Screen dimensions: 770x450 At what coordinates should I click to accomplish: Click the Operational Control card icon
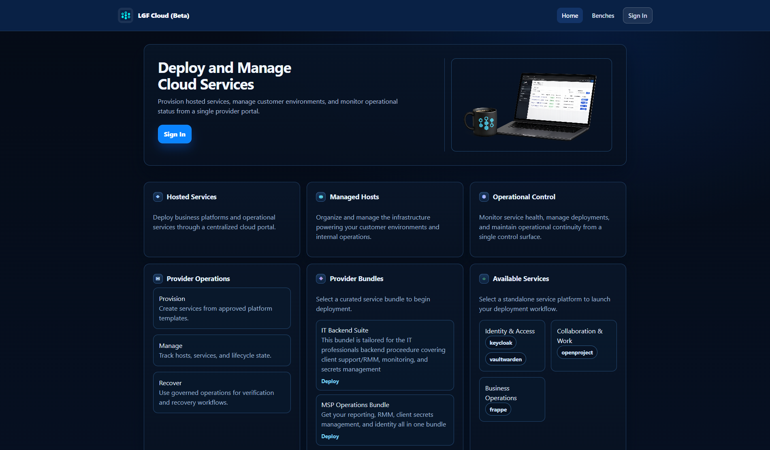[484, 197]
